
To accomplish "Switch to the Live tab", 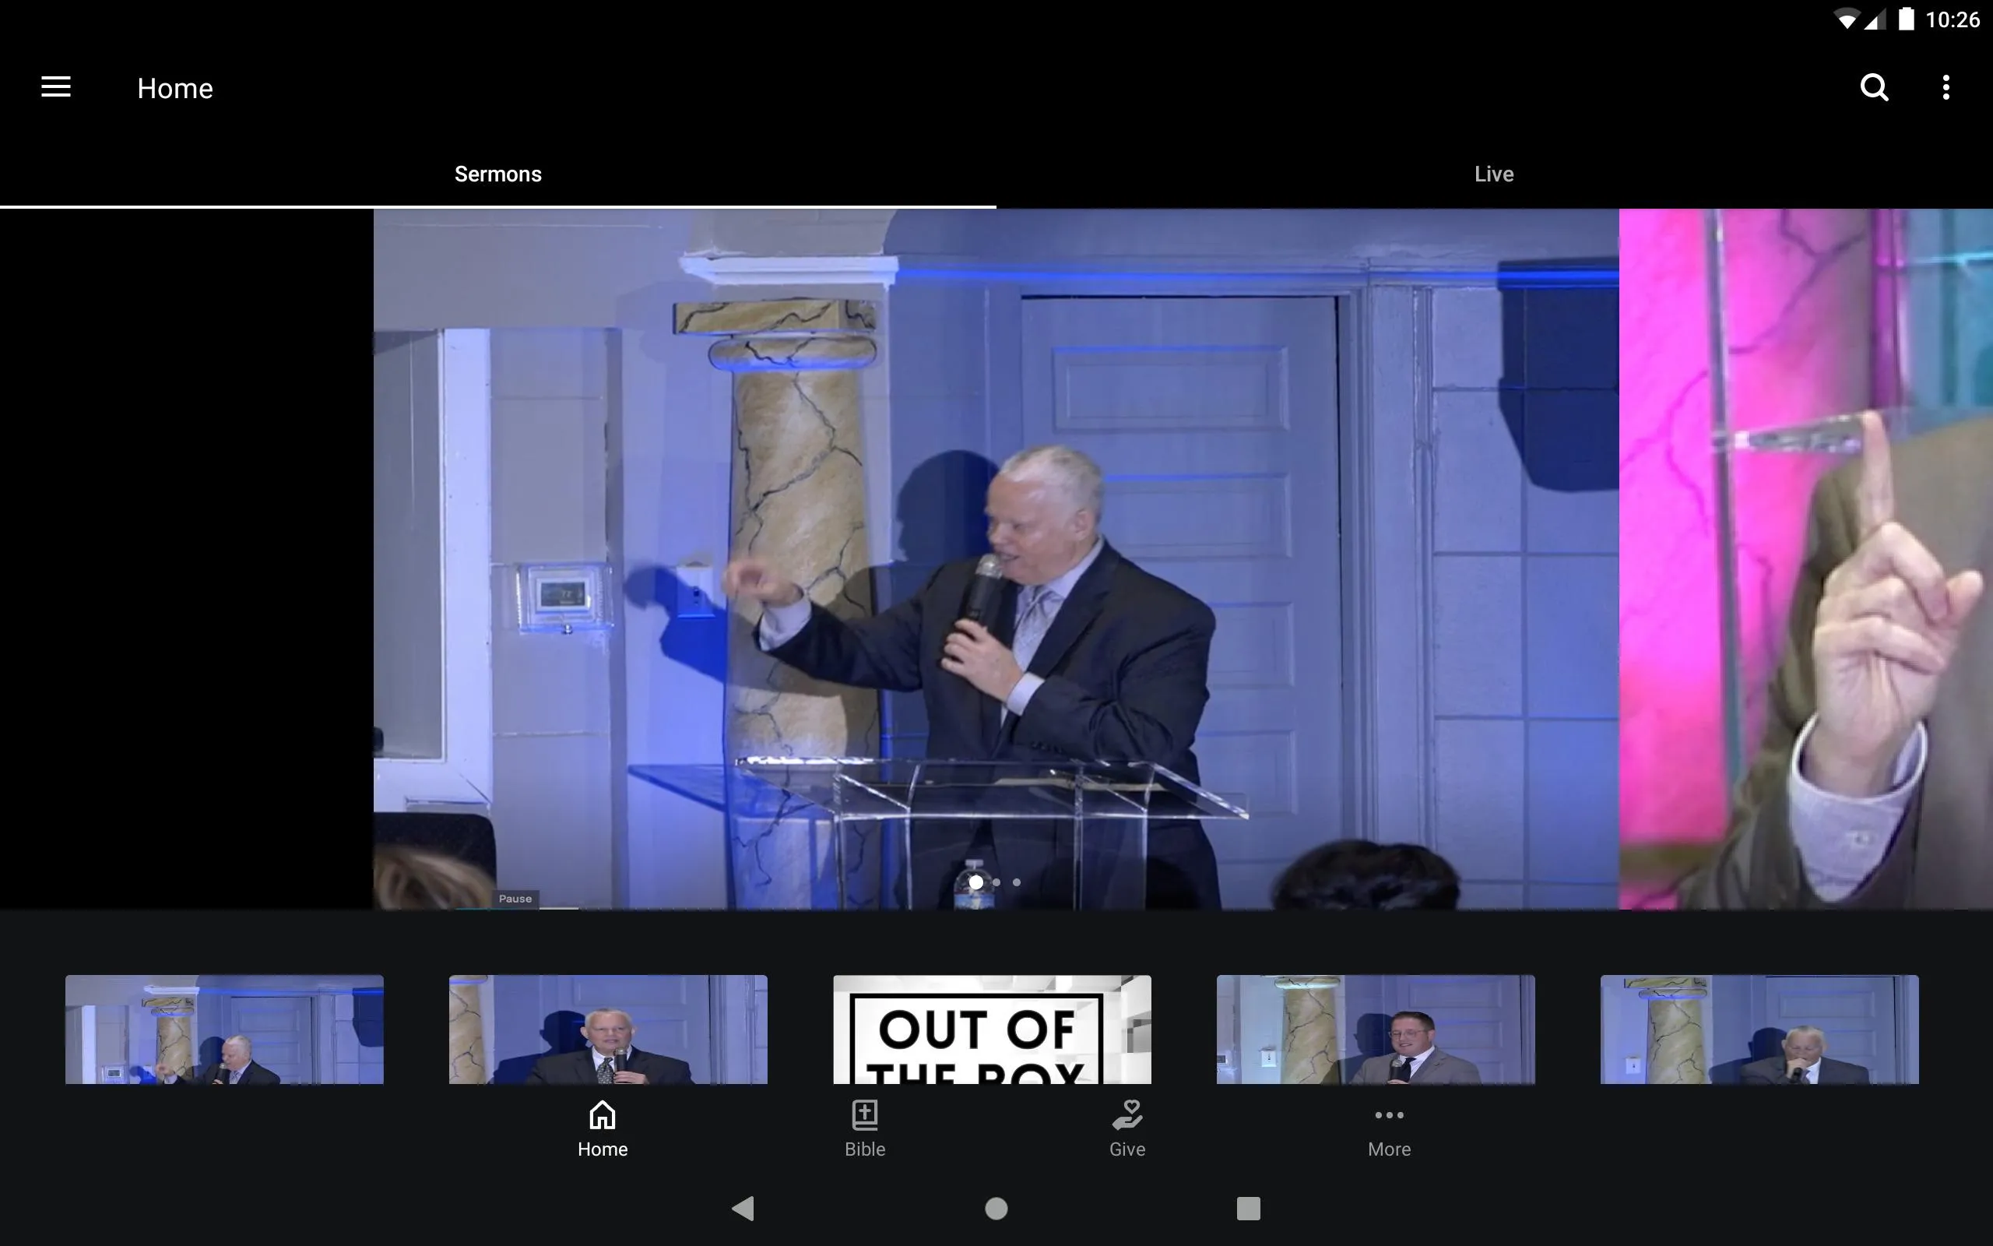I will pos(1494,172).
